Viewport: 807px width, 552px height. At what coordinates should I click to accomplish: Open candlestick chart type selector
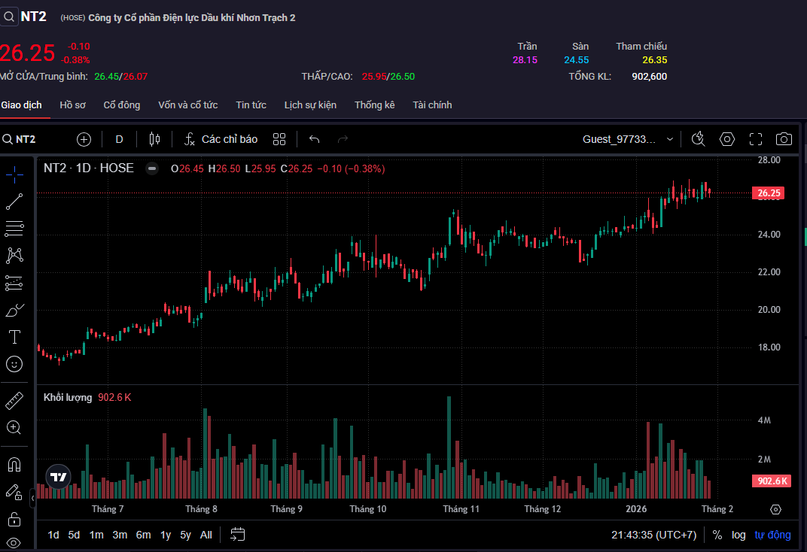click(x=155, y=139)
